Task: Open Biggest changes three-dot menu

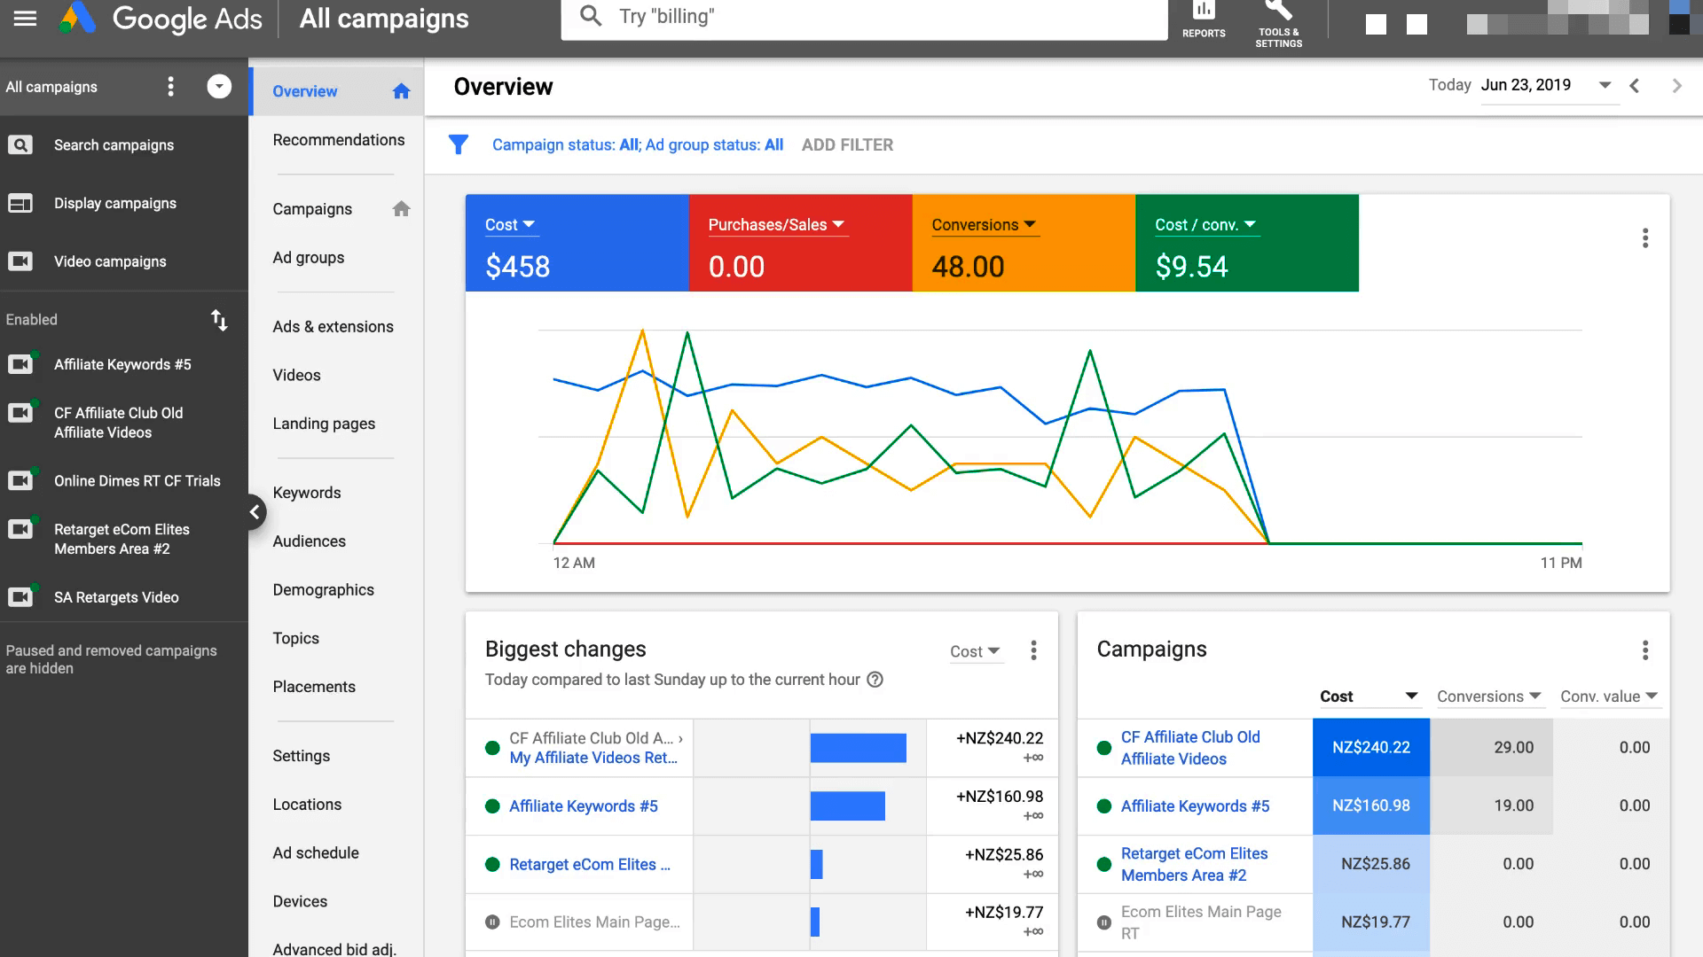Action: [x=1033, y=650]
